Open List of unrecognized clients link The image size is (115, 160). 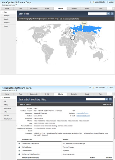coord(69,19)
